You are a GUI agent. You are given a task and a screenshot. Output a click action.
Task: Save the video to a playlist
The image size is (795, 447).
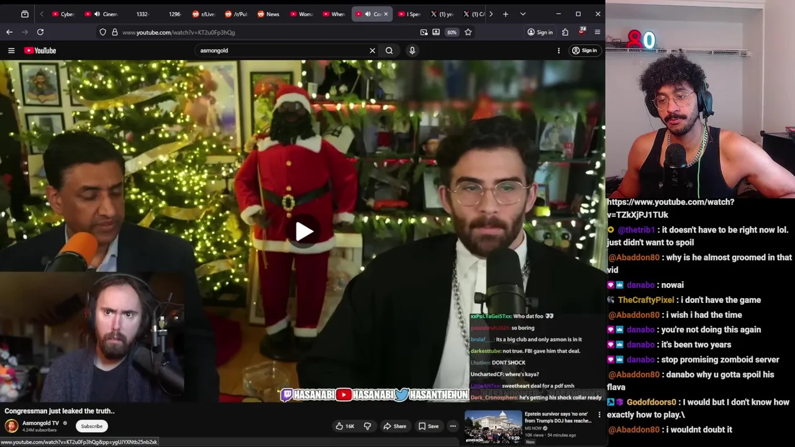pos(429,426)
